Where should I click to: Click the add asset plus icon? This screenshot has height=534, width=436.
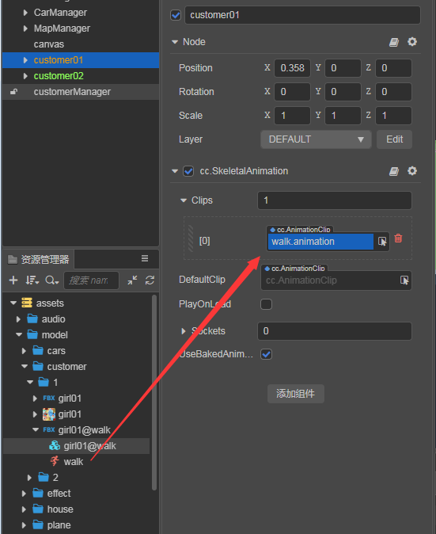pyautogui.click(x=13, y=280)
